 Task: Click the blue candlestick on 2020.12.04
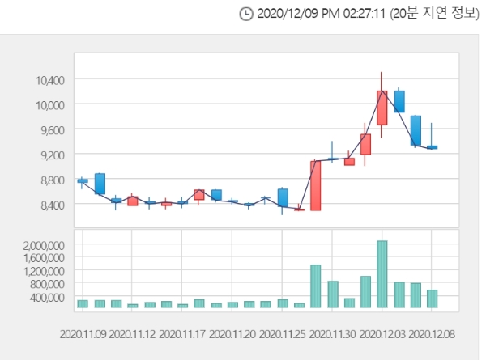(399, 101)
